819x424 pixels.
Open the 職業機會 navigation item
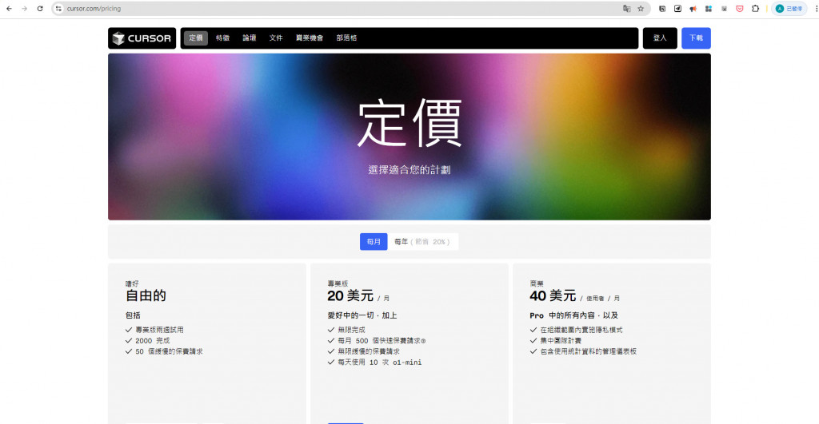click(x=310, y=38)
